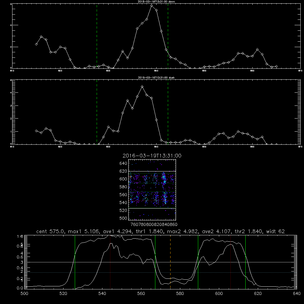
Task: Click the bottom plot x-axis label "520"
Action: (63, 294)
